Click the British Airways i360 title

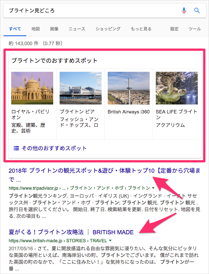tap(129, 112)
